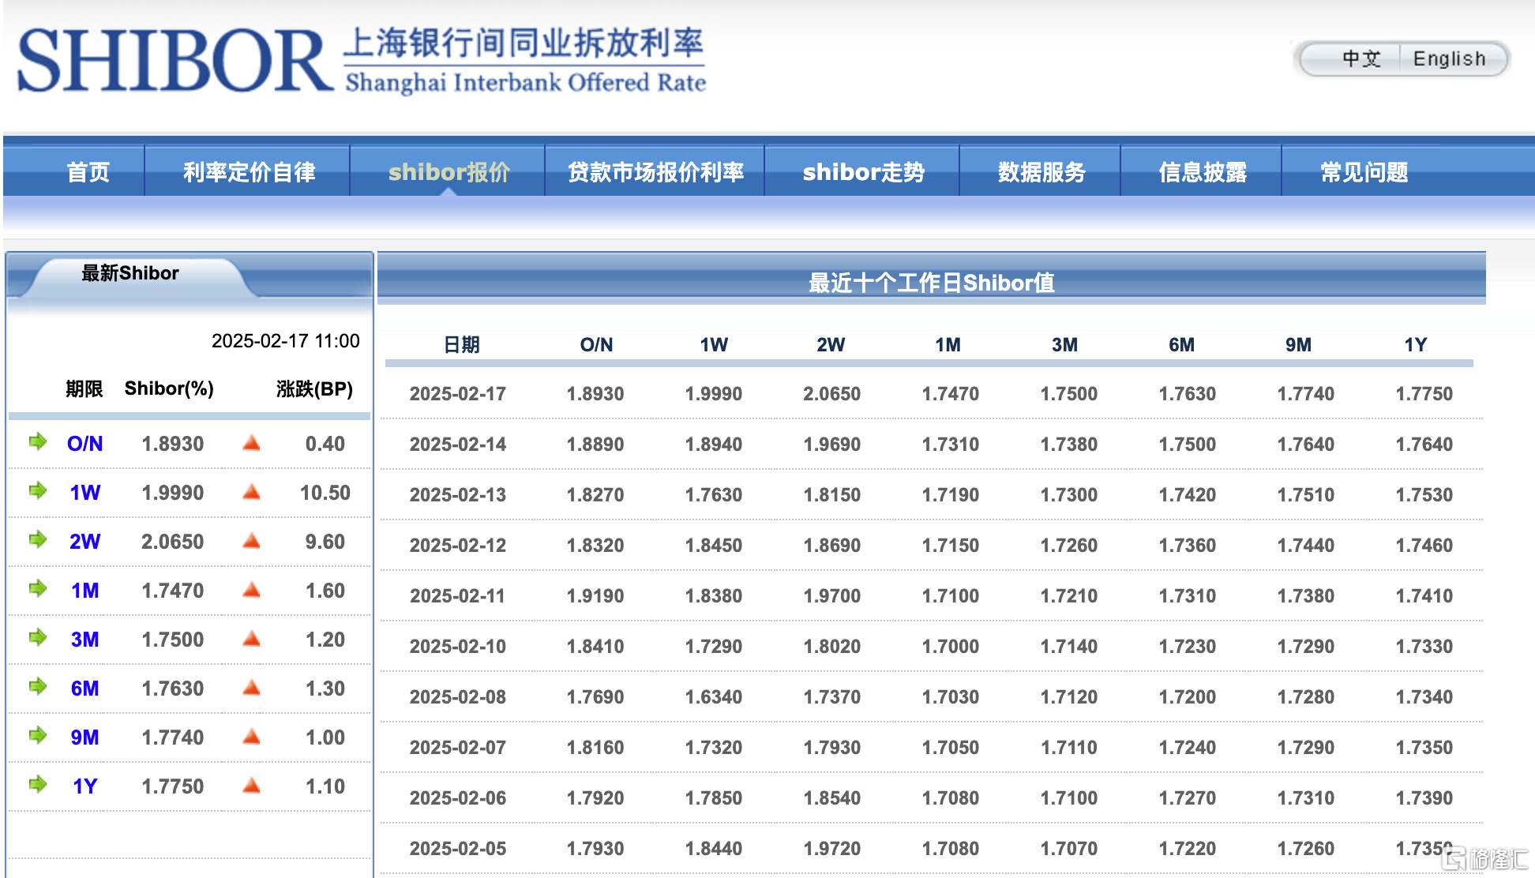Open the 1Y tenor link
The image size is (1535, 878).
click(x=85, y=786)
